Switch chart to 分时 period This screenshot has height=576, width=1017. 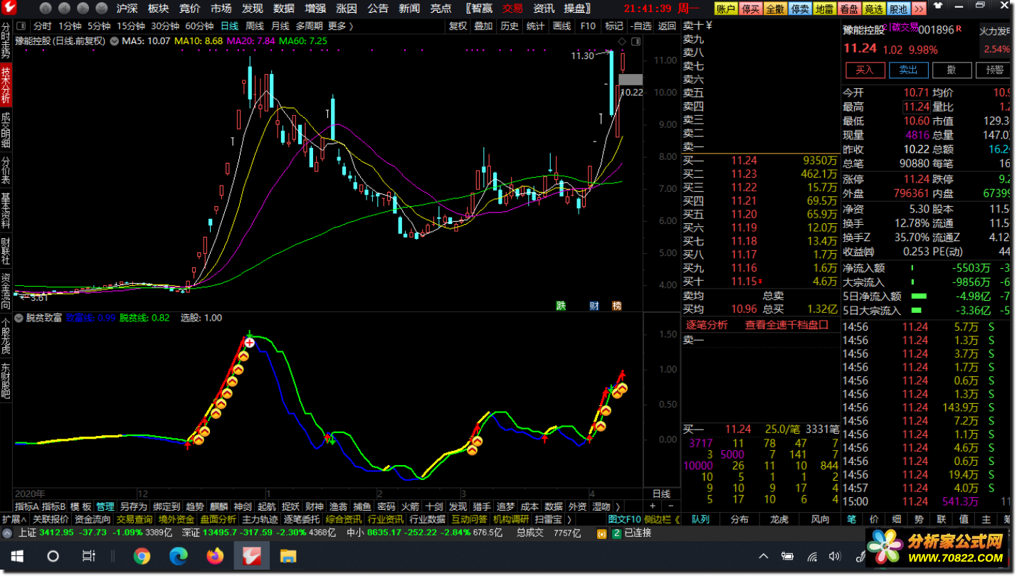click(43, 26)
